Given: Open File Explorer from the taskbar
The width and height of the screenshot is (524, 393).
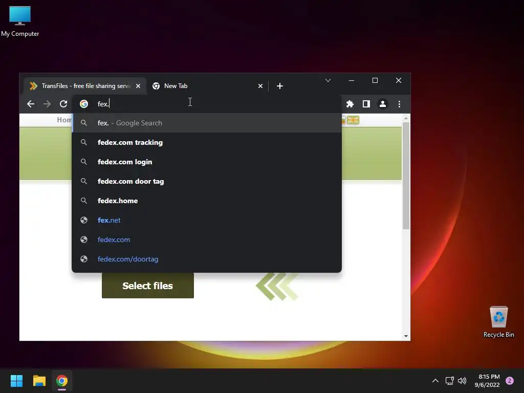Looking at the screenshot, I should (39, 381).
